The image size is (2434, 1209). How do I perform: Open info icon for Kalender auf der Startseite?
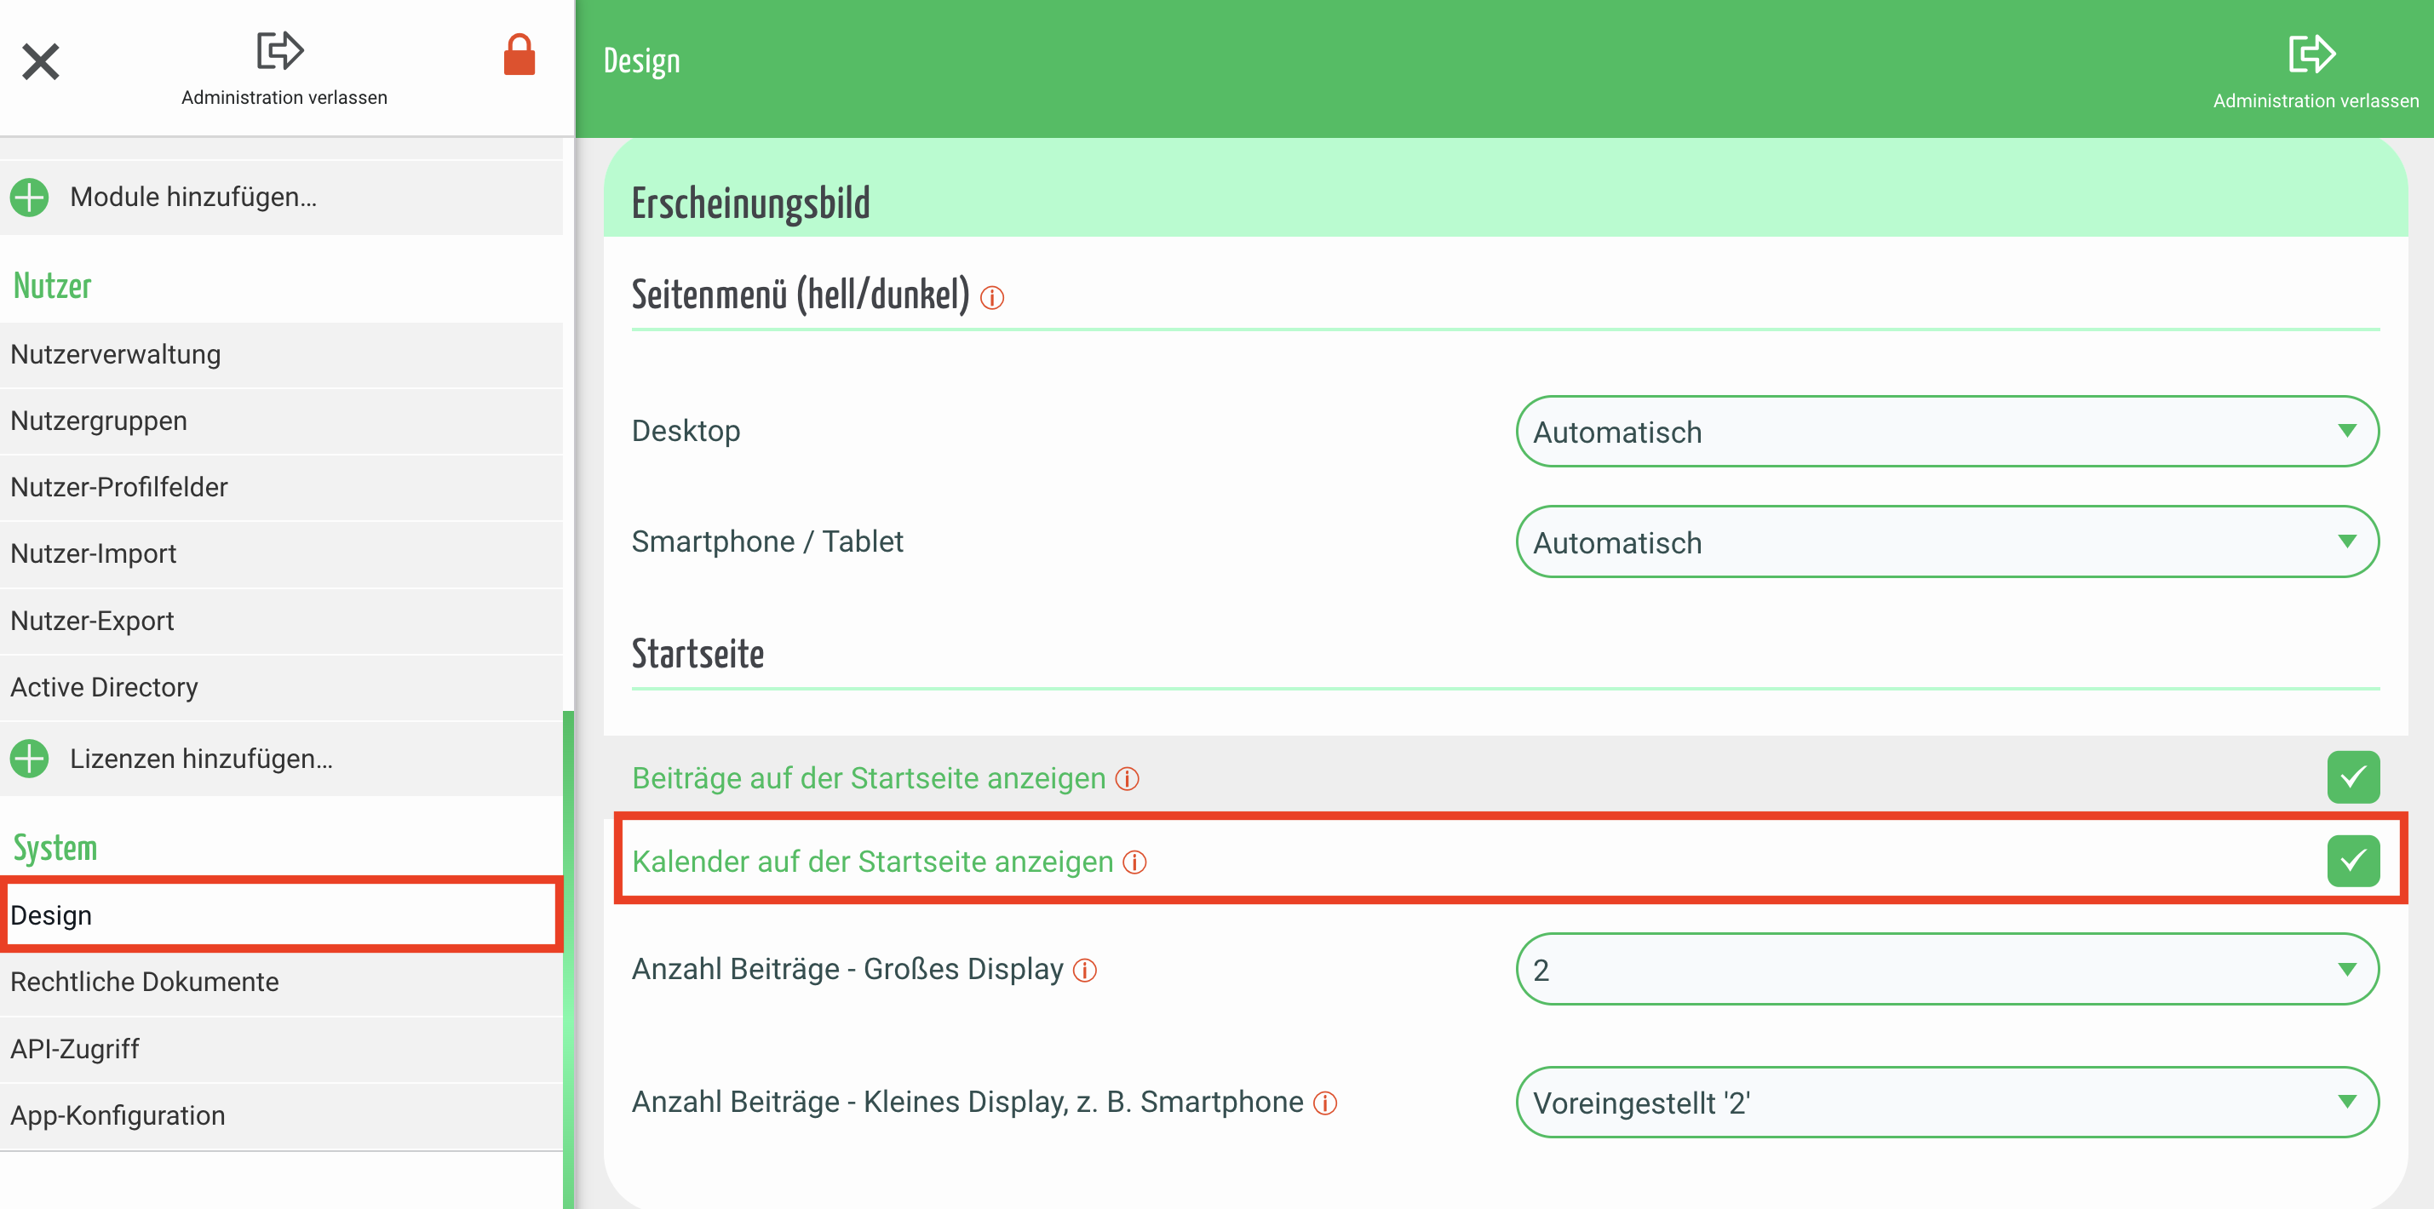click(1134, 862)
